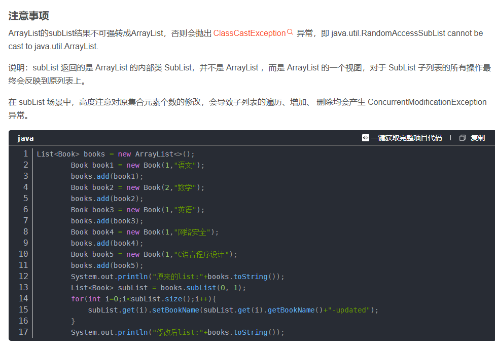Click the copy icon beside 复制

pos(462,137)
